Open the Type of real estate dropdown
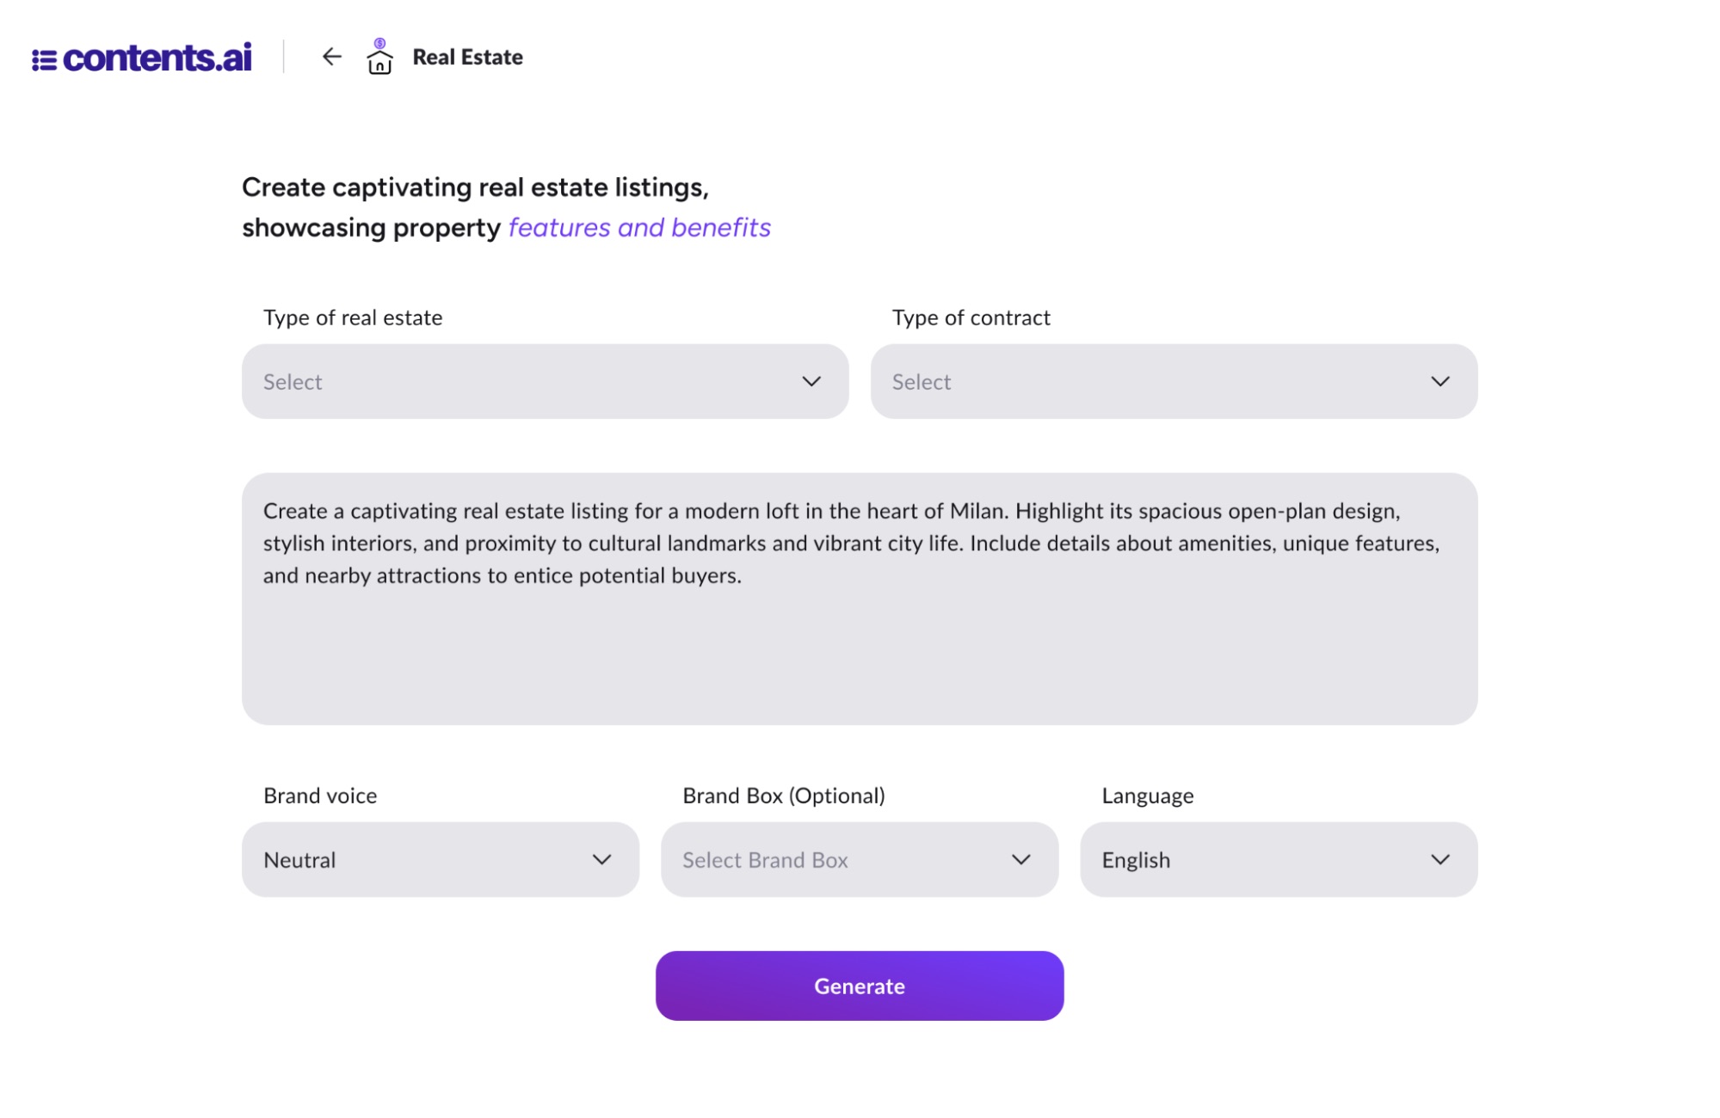This screenshot has height=1118, width=1720. pos(545,381)
